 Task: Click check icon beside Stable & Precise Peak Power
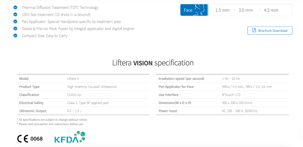point(15,29)
